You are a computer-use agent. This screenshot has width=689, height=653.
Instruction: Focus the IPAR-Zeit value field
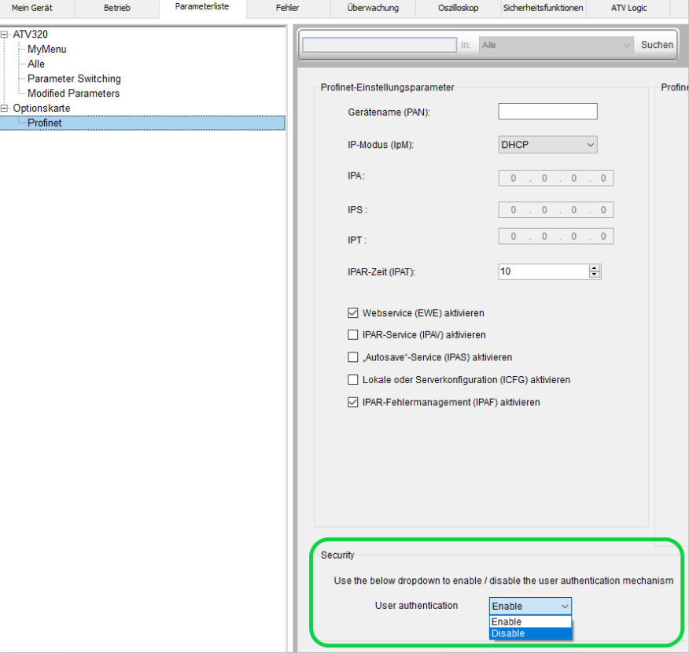pyautogui.click(x=543, y=271)
